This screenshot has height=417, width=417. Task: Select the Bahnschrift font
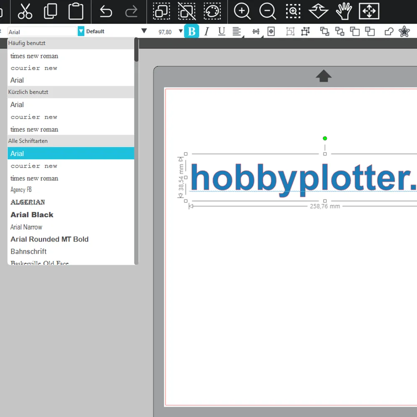click(x=71, y=251)
